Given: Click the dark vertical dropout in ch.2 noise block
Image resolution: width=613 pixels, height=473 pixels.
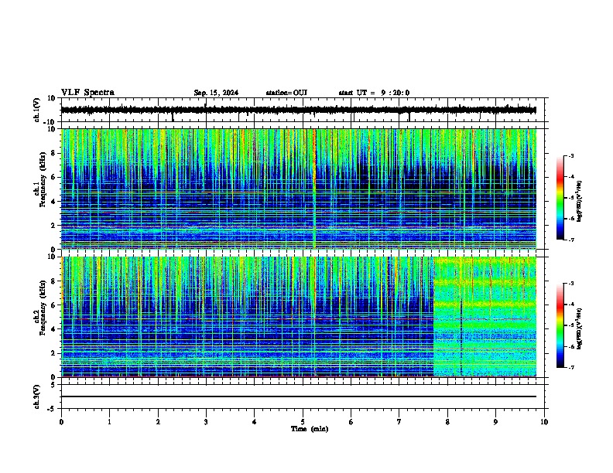Looking at the screenshot, I should pos(461,335).
